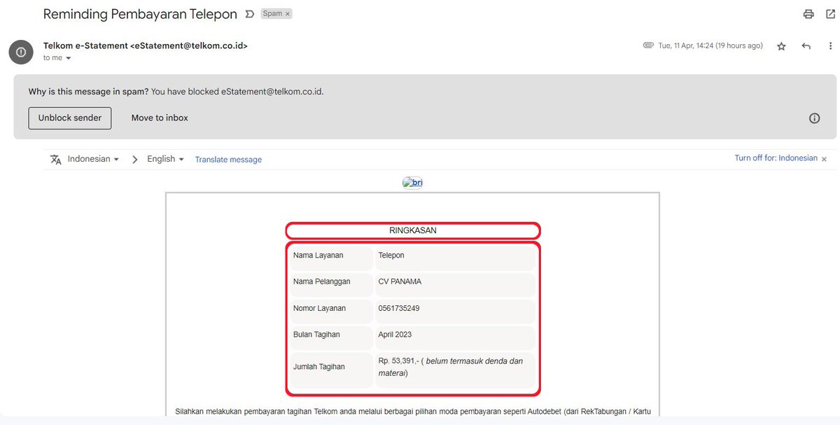Reply to the message with the arrow icon
840x425 pixels.
(x=806, y=46)
